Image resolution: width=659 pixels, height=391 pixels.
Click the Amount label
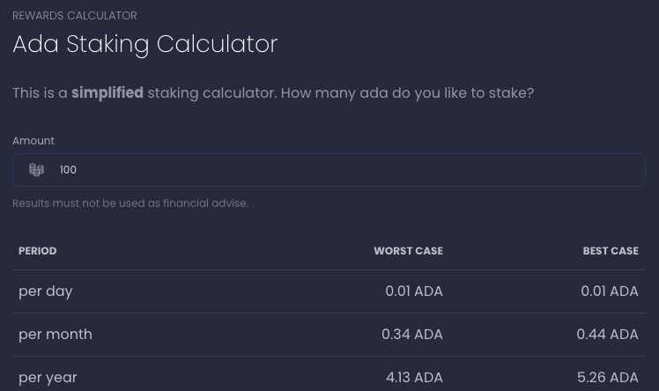tap(33, 141)
